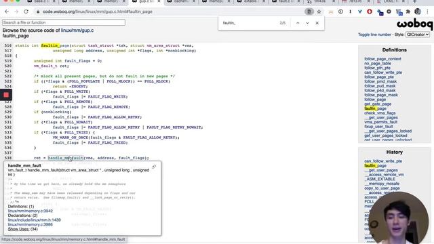Jump to follow_page_context definition
The width and height of the screenshot is (434, 244).
(x=382, y=59)
